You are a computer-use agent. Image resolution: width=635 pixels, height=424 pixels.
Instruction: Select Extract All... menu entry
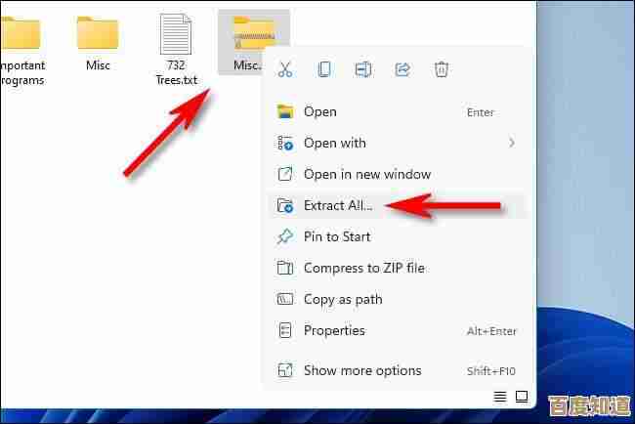tap(338, 205)
